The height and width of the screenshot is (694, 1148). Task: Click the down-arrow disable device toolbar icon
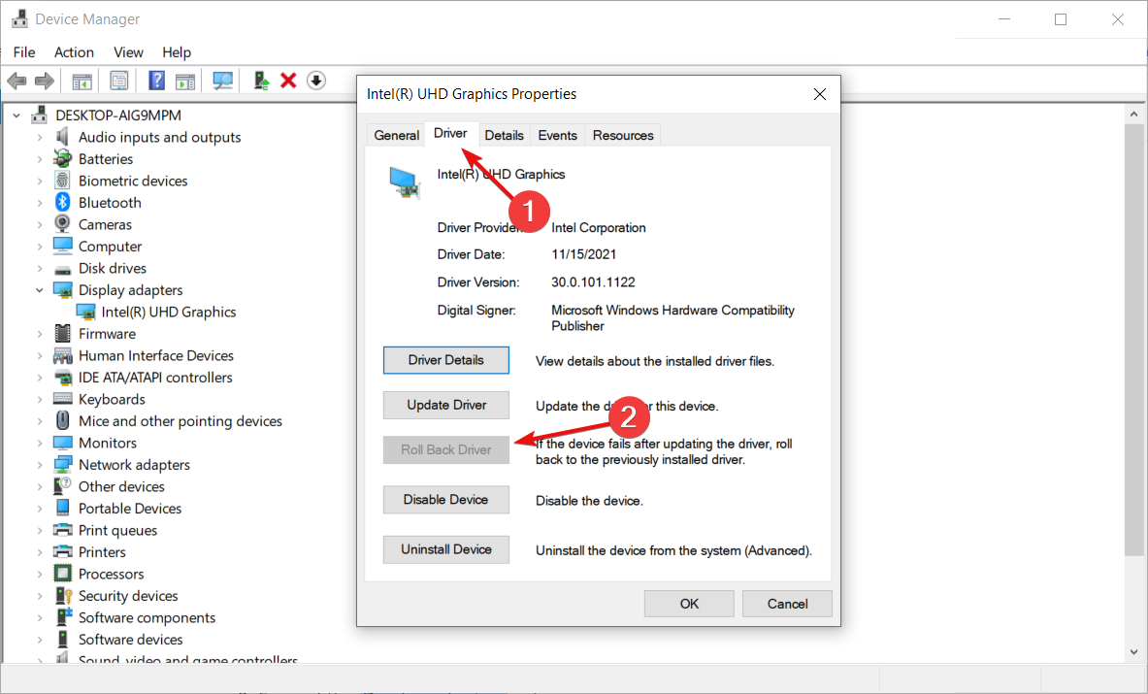click(316, 81)
